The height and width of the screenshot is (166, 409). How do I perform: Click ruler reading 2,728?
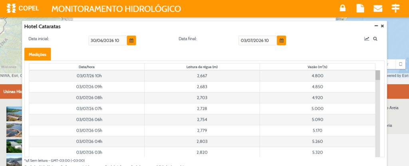point(202,109)
